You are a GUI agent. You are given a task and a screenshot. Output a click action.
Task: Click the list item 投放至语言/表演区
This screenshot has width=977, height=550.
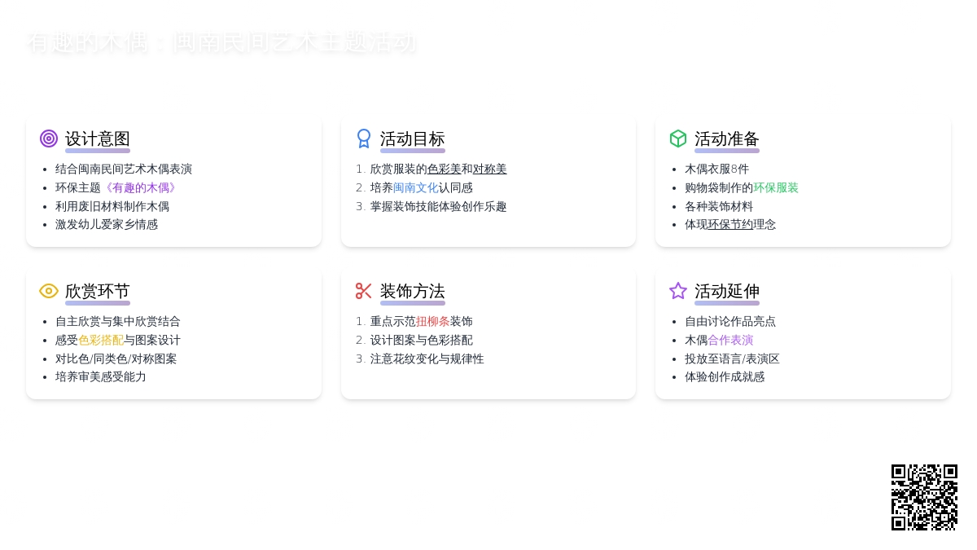click(x=732, y=359)
